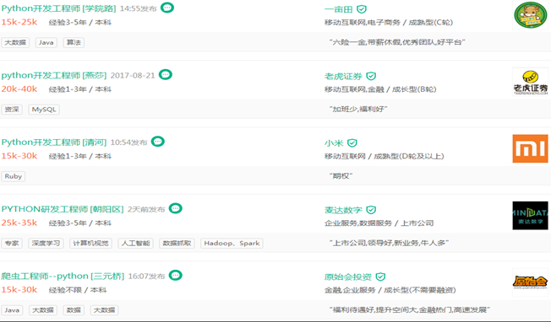Click posting time 14:55发布
Viewport: 551px width, 322px height.
138,8
